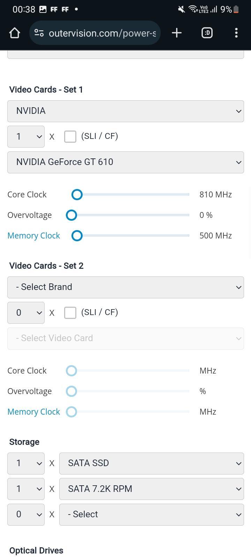Enable SLI / CF checkbox for Set 2
This screenshot has width=251, height=557.
click(70, 313)
